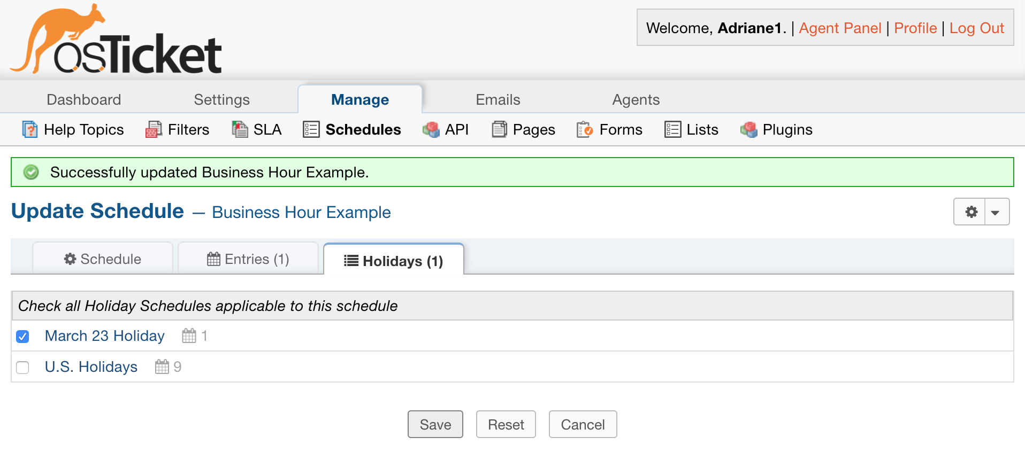Switch to the Schedule sub-tab
The width and height of the screenshot is (1025, 468).
[x=103, y=259]
